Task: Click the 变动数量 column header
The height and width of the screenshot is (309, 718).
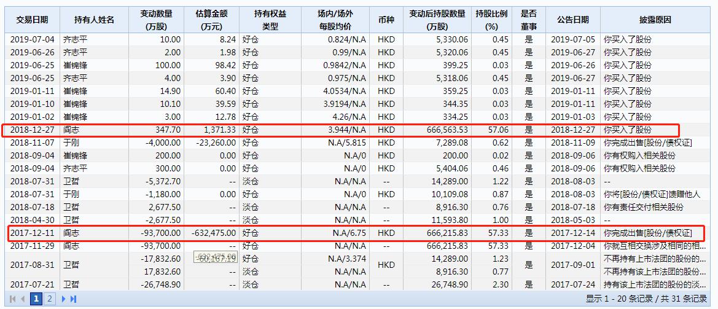Action: coord(155,20)
